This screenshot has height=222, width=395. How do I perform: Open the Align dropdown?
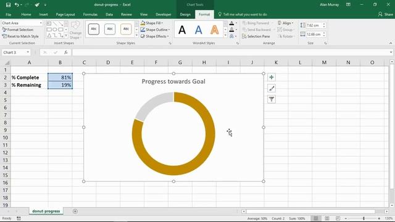click(x=285, y=23)
